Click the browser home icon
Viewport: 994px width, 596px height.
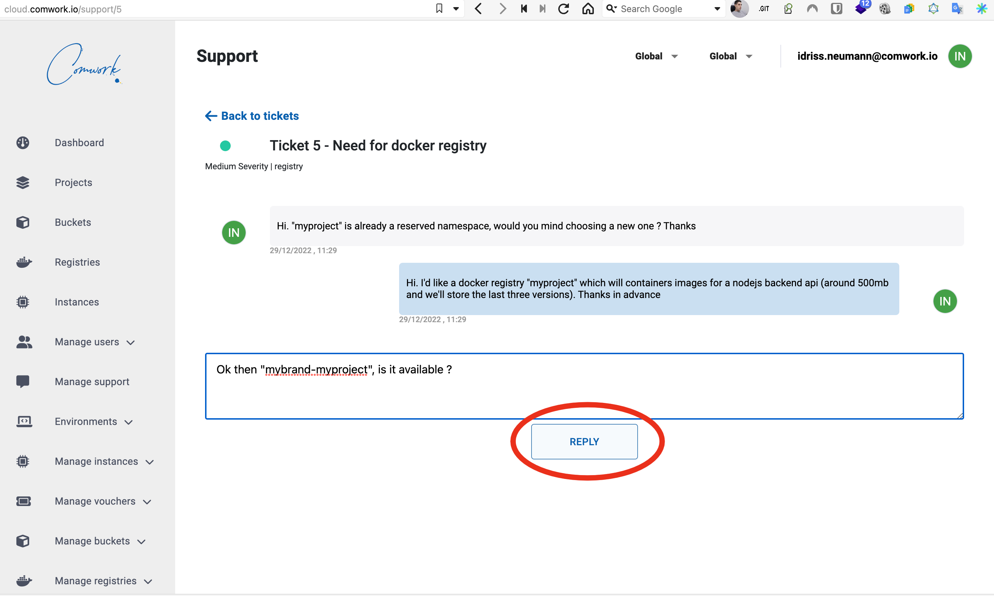[588, 9]
